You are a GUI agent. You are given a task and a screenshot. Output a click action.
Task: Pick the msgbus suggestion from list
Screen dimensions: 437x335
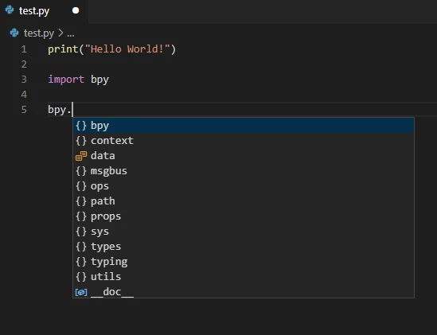[x=244, y=171]
